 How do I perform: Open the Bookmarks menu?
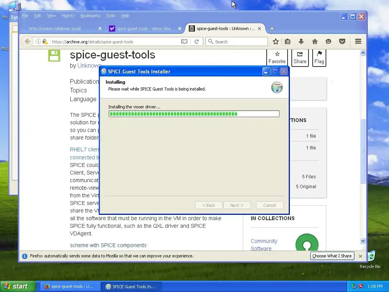[x=90, y=16]
